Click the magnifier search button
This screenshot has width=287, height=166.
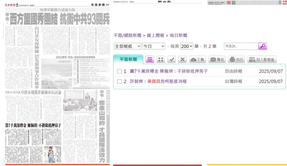[x=263, y=46]
